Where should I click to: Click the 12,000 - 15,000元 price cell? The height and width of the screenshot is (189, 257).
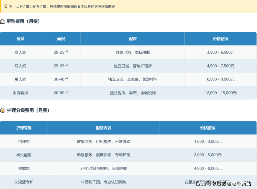pyautogui.click(x=221, y=93)
